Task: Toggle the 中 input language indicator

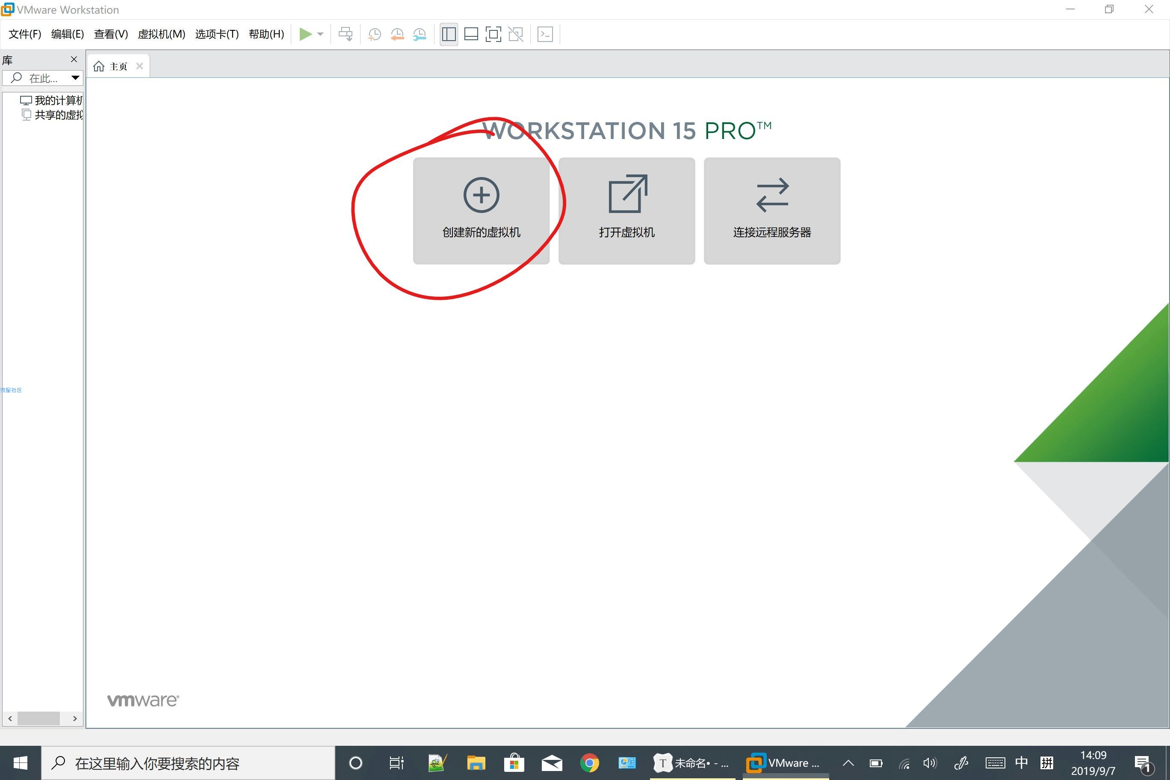Action: pos(1021,763)
